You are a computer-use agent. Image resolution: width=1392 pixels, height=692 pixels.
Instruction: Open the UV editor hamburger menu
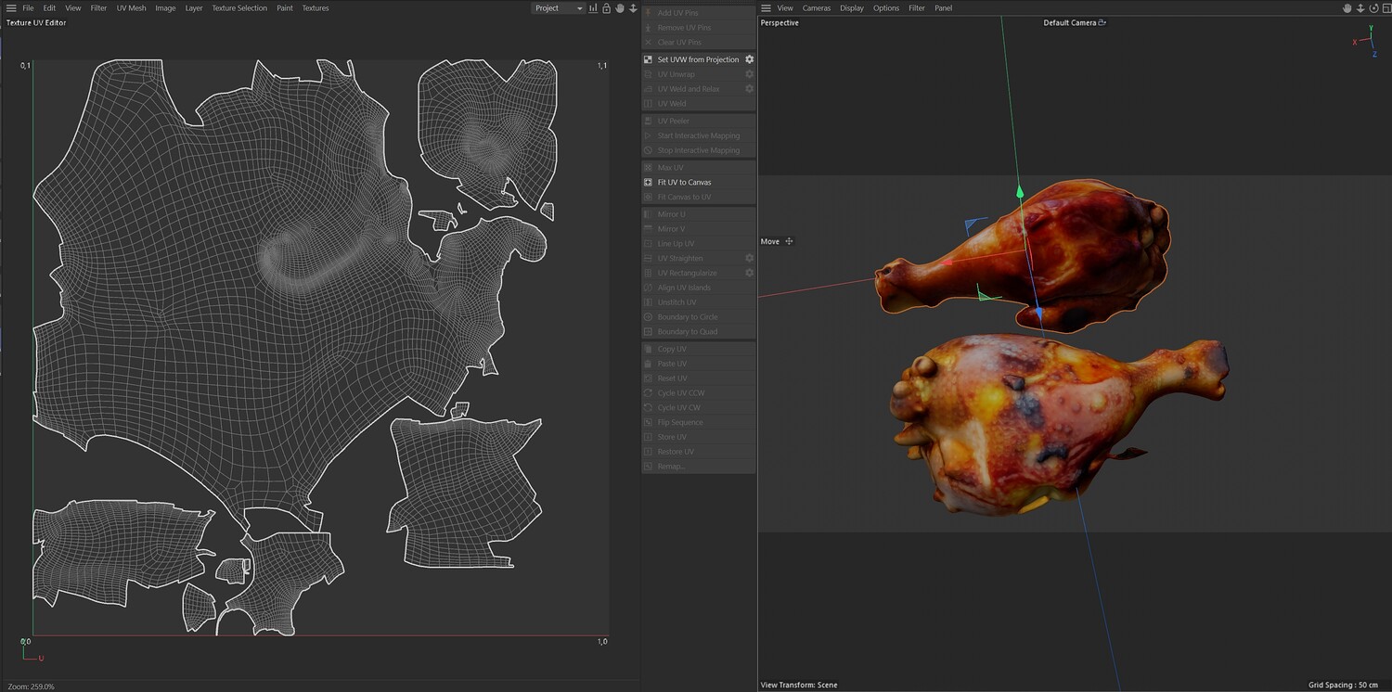pyautogui.click(x=11, y=8)
